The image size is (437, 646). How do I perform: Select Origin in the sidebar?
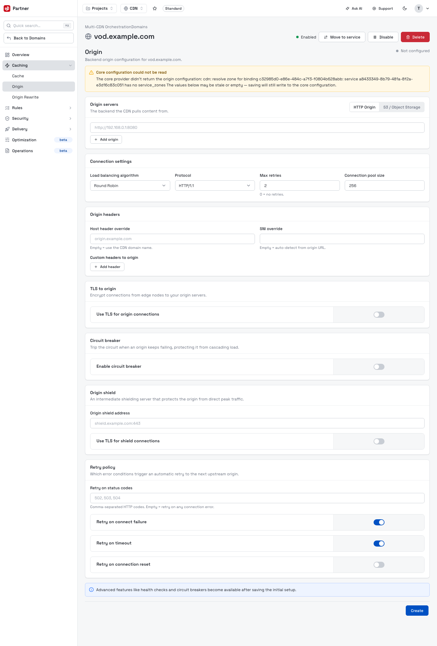(39, 87)
